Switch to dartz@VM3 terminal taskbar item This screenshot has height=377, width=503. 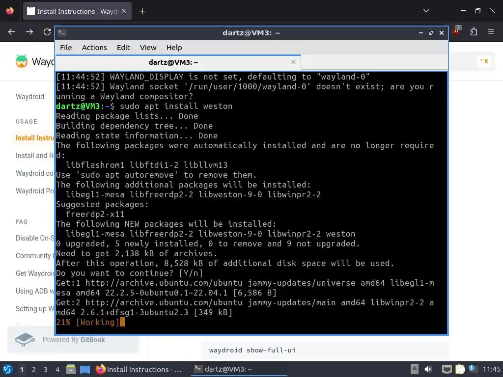[239, 369]
